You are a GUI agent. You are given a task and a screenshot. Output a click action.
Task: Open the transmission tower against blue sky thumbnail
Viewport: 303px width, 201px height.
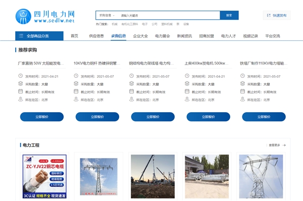pos(98,177)
